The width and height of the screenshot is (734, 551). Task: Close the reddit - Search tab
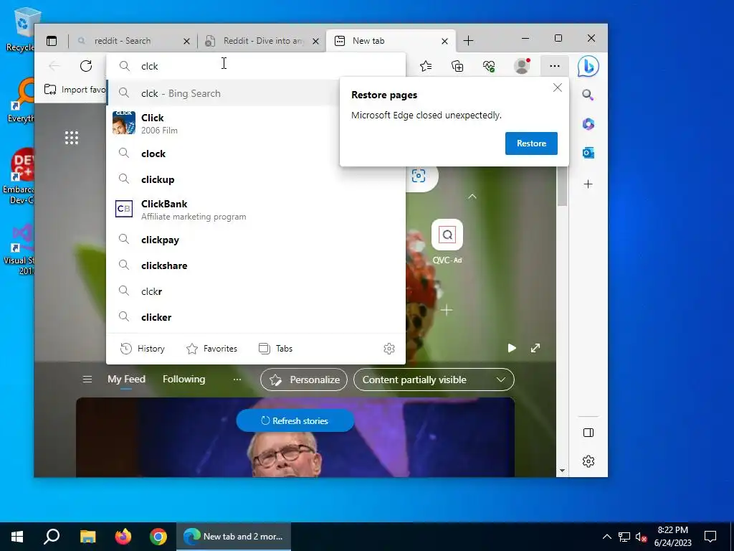pos(186,41)
